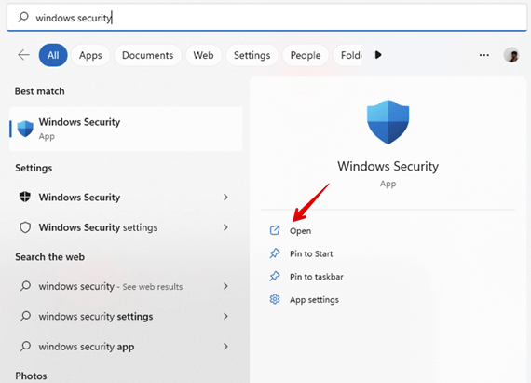Show more filter tabs with play arrow
This screenshot has width=531, height=383.
point(378,55)
